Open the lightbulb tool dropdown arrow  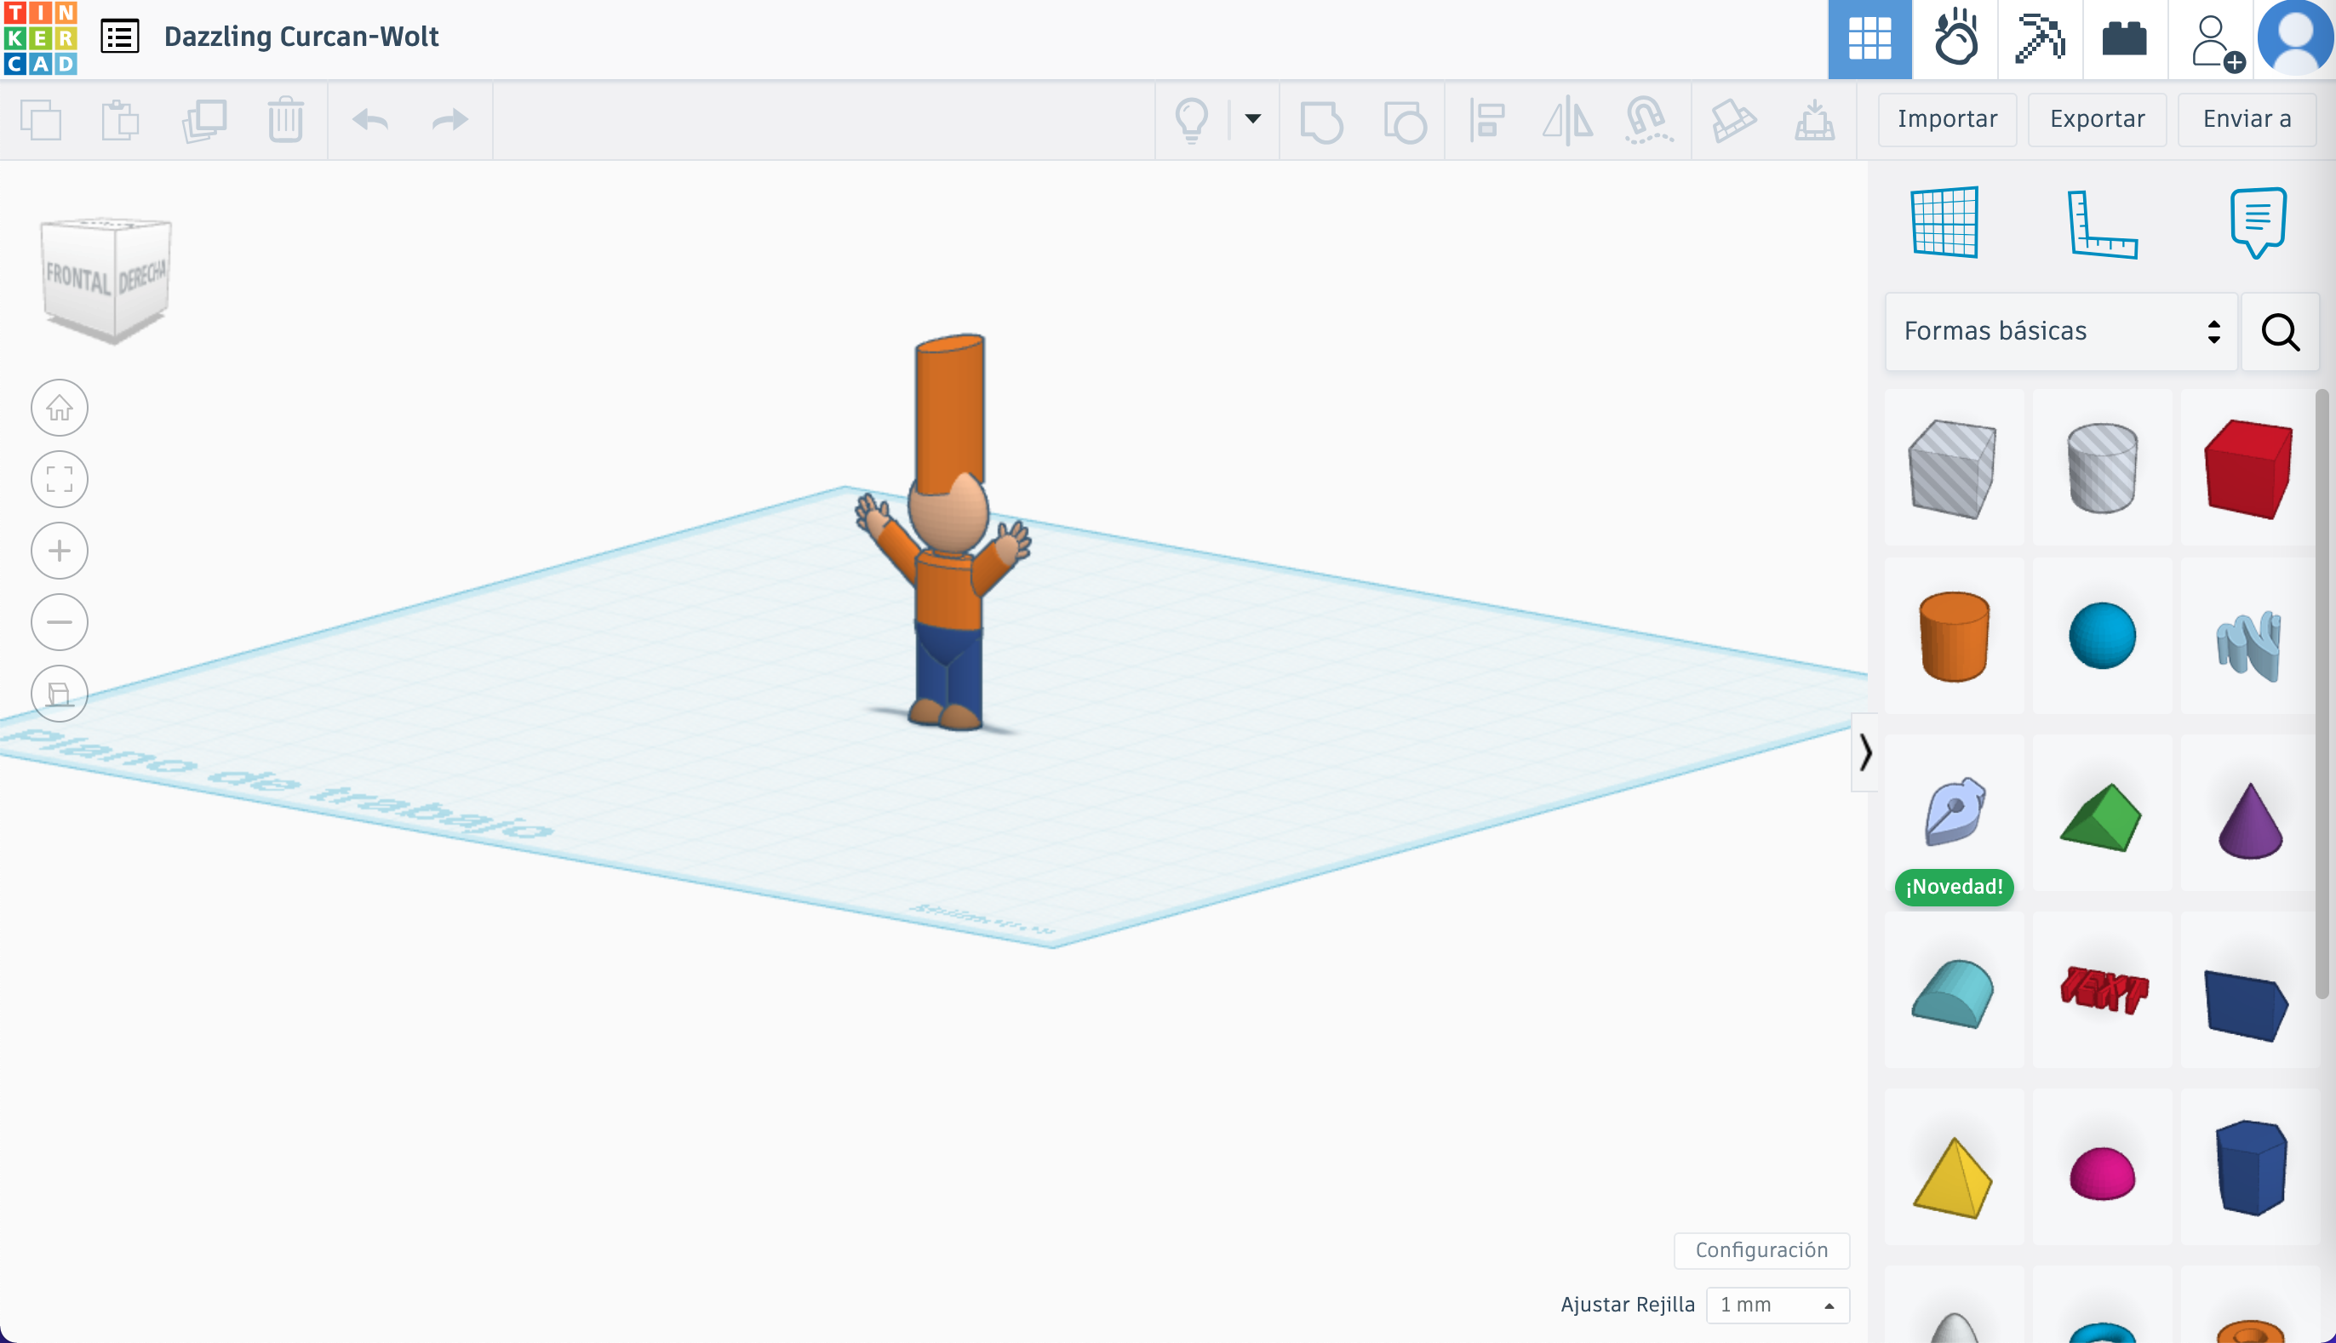[x=1252, y=120]
